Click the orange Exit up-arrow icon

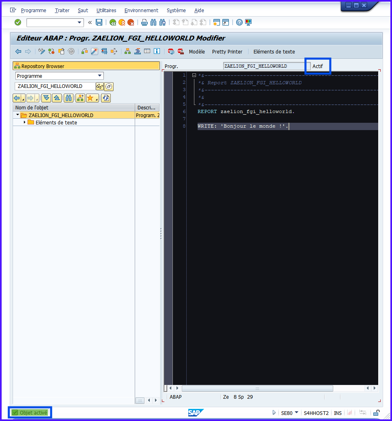point(122,22)
